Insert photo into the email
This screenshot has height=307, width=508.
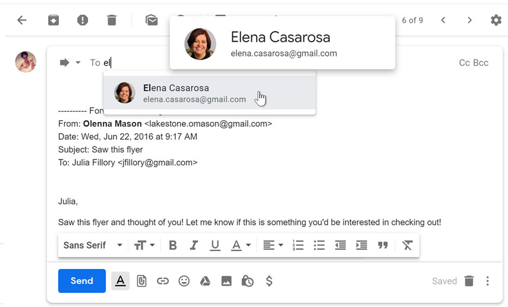click(x=226, y=281)
